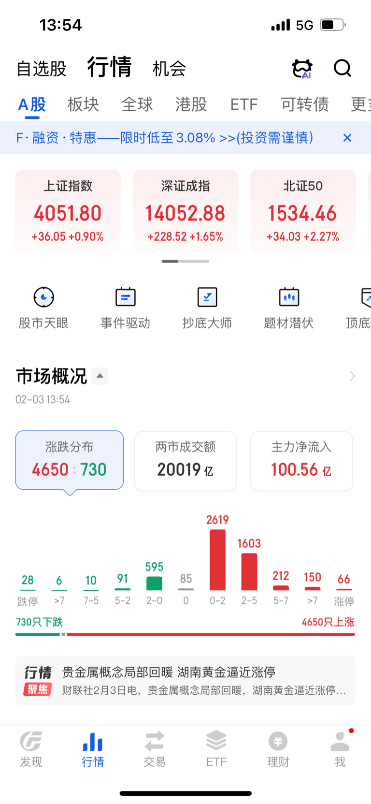Tap the 市场概况 section title
Screen dimensions: 371x804
(x=51, y=376)
